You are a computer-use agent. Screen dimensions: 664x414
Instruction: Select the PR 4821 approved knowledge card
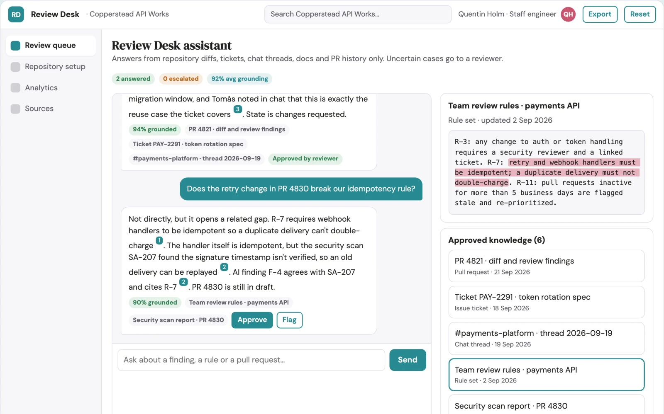tap(546, 266)
